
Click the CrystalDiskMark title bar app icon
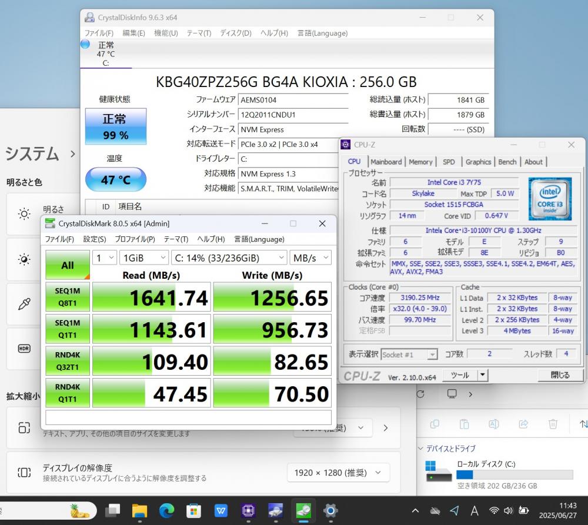(x=50, y=223)
